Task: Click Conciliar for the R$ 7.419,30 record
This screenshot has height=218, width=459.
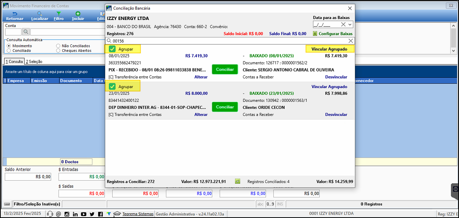Action: coord(224,69)
